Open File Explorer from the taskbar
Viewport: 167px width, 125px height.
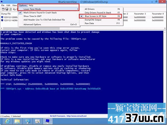17,121
